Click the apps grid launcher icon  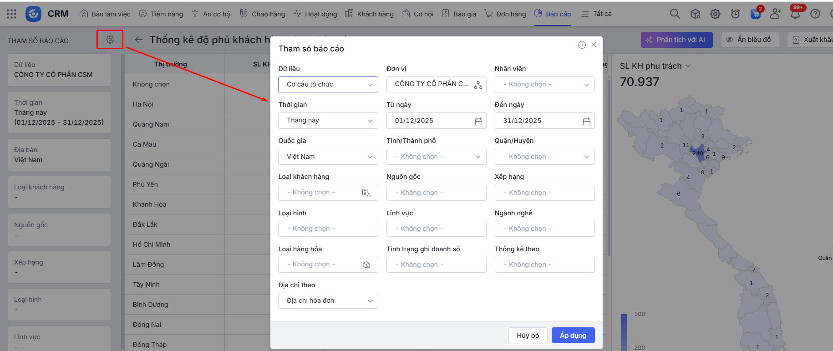[12, 14]
